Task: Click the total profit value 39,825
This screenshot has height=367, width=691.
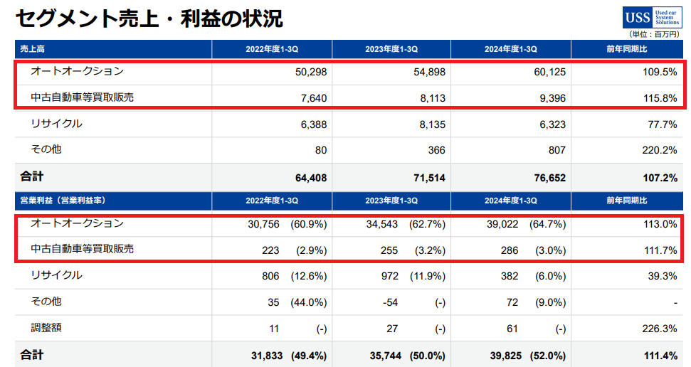Action: pyautogui.click(x=505, y=356)
